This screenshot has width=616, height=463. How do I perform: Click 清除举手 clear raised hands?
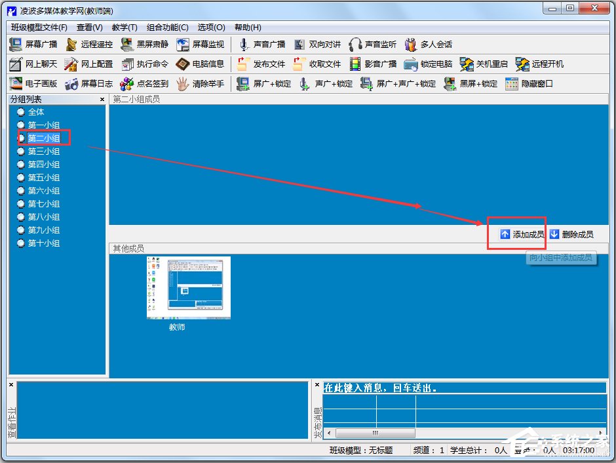click(x=201, y=84)
